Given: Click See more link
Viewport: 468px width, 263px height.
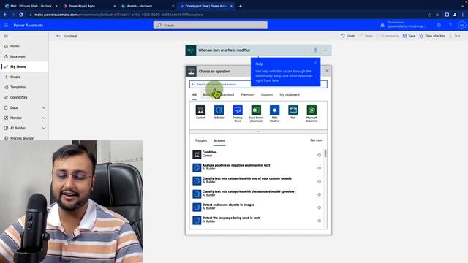Looking at the screenshot, I should [317, 140].
